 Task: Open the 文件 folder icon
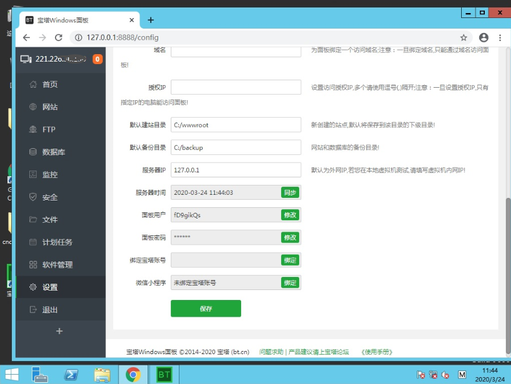coord(33,219)
